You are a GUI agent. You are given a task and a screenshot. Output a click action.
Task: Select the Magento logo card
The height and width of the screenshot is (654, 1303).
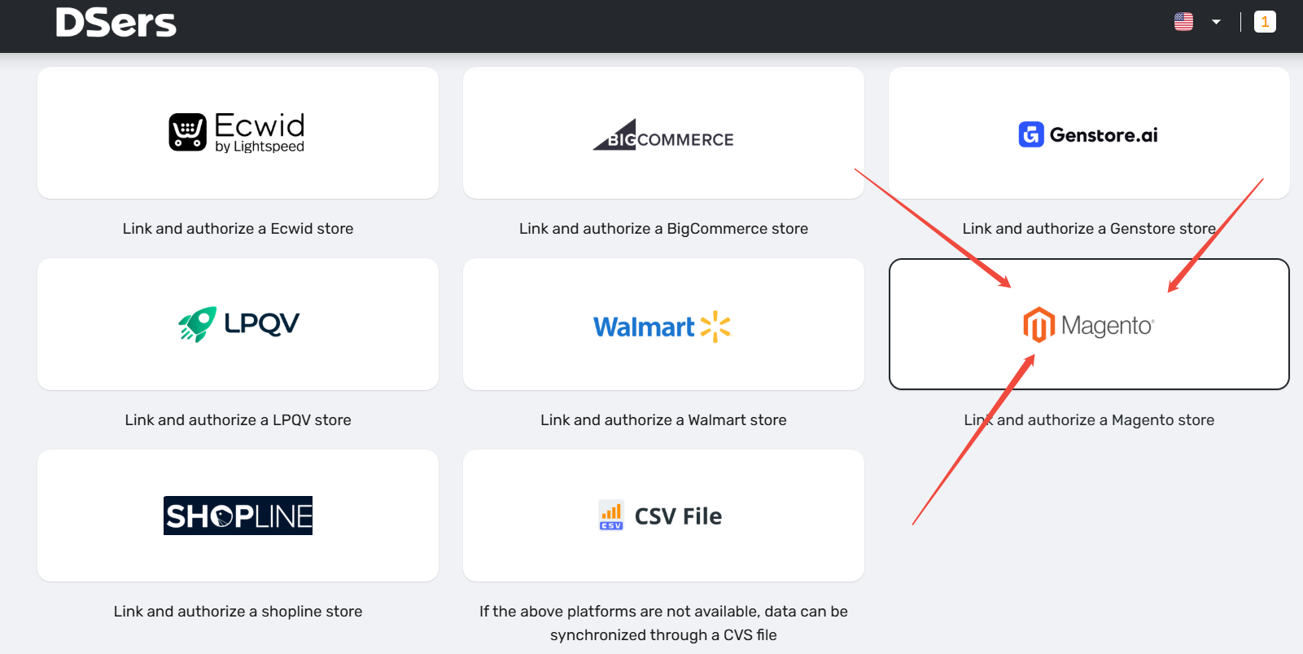(1089, 324)
